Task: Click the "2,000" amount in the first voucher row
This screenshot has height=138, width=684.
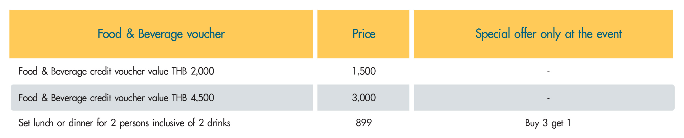Action: (x=202, y=71)
